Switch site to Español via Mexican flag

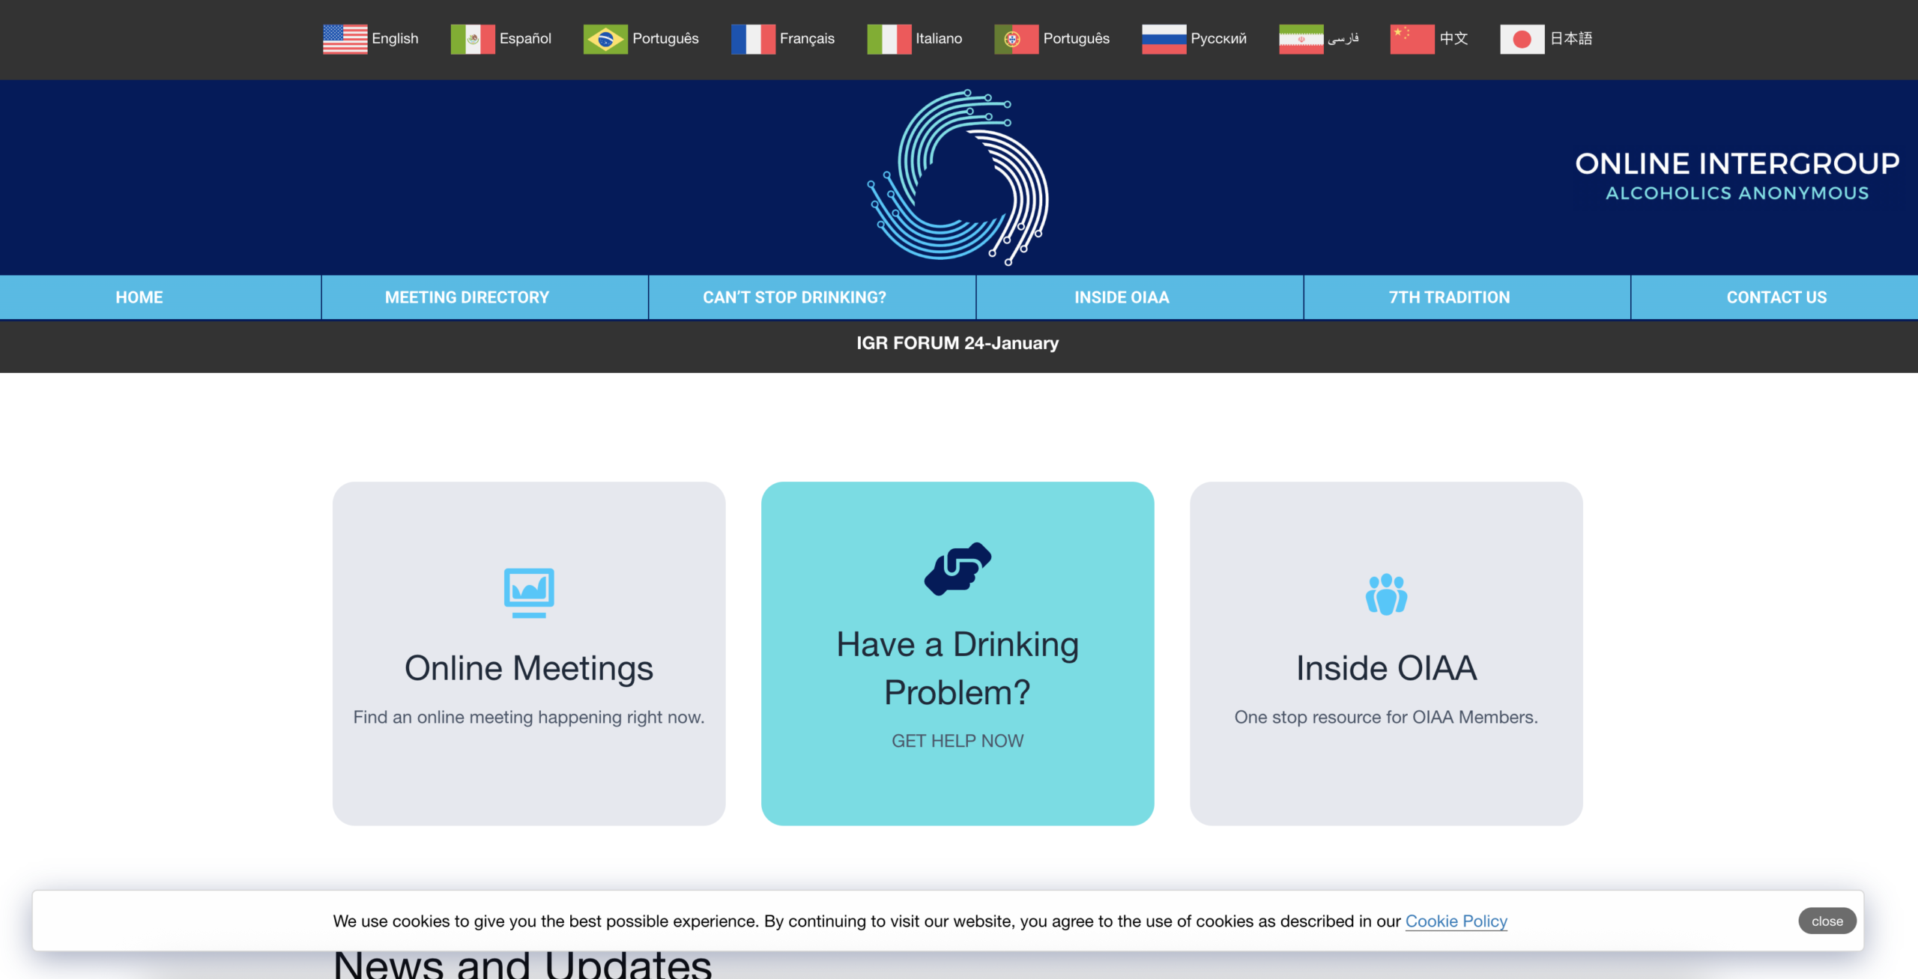click(x=472, y=39)
